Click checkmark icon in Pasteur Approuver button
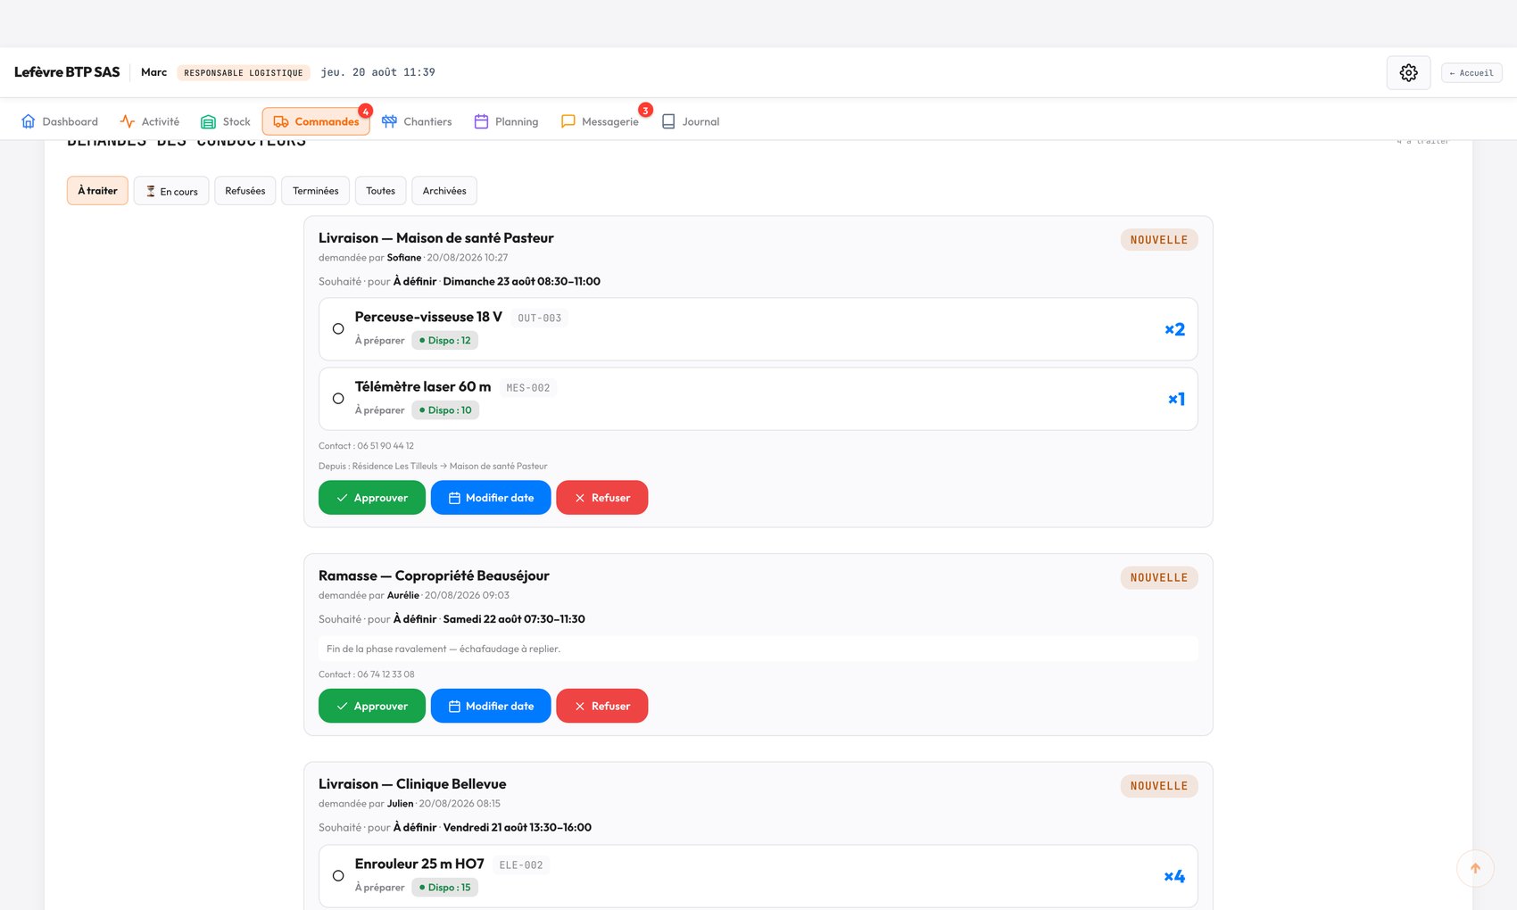 click(x=342, y=498)
